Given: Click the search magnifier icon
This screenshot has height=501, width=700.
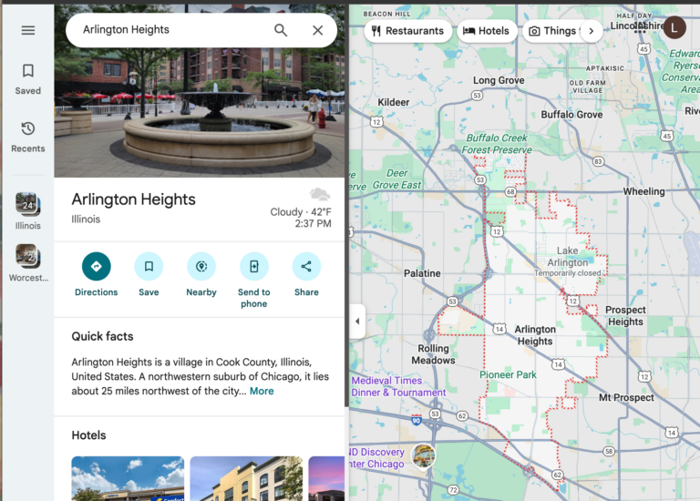Looking at the screenshot, I should click(281, 30).
